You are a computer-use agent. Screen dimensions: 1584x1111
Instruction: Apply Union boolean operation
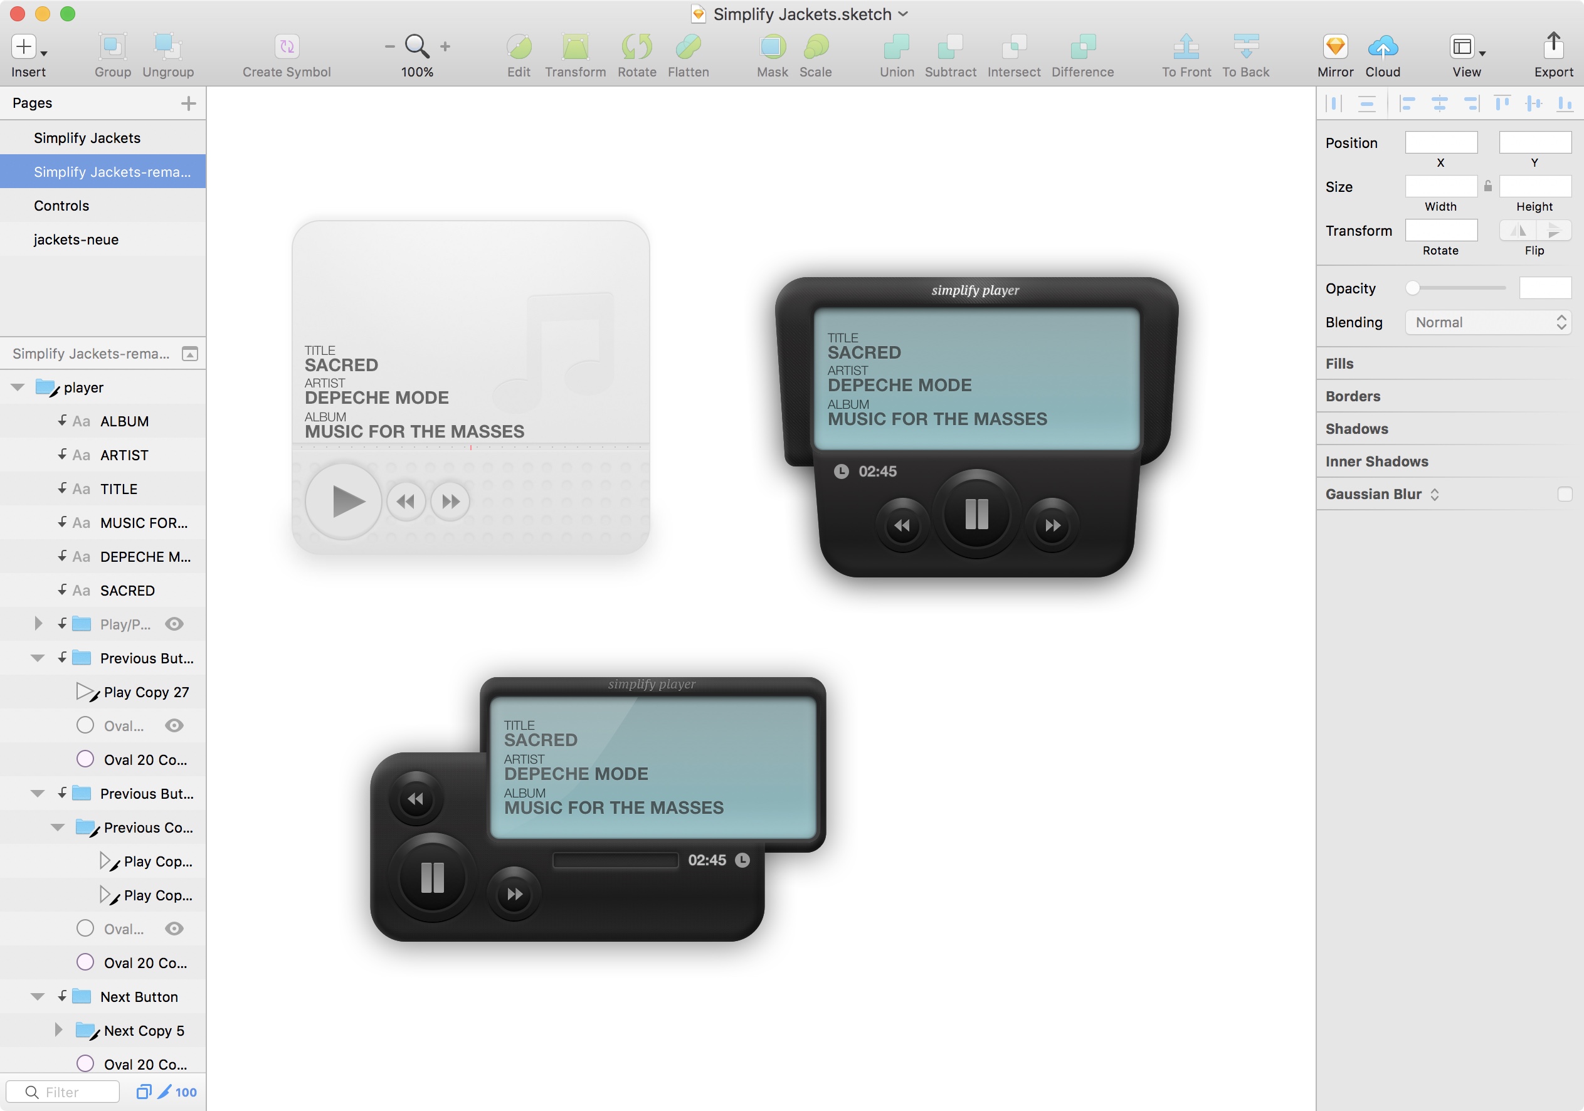tap(896, 47)
